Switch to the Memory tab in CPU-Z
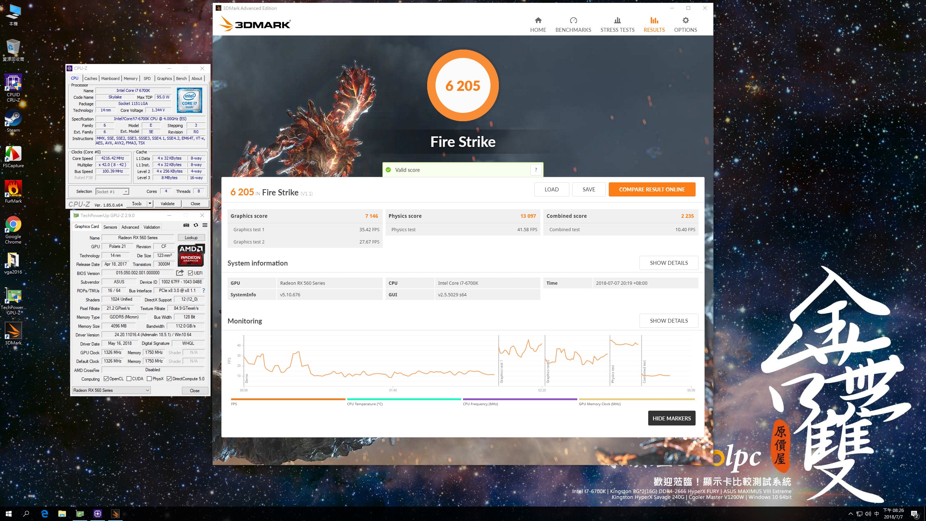926x521 pixels. pos(131,79)
